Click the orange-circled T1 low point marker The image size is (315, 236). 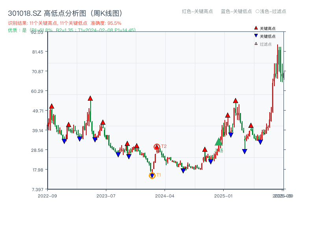point(152,175)
